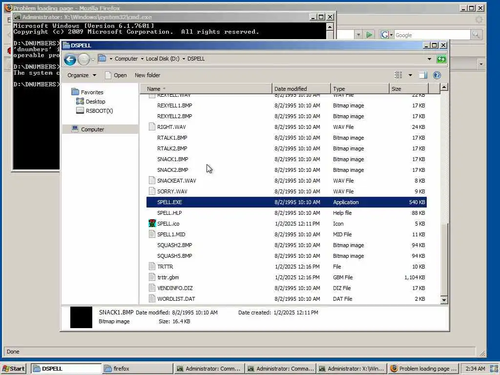This screenshot has height=375, width=500.
Task: Select the SNACK2.BMP file name
Action: (172, 170)
